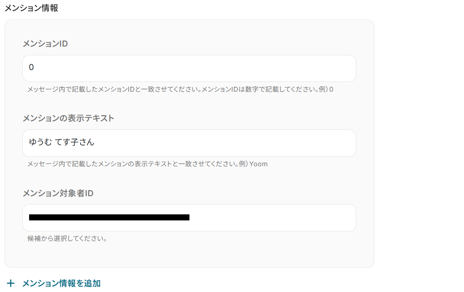Click the empty right end of 対象者ID field
This screenshot has width=464, height=292.
pos(333,218)
